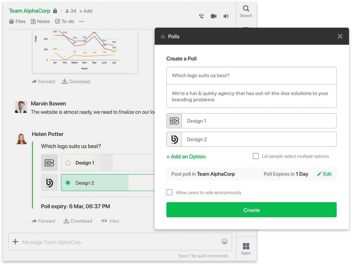
Task: Check Allow users to vote anonymously
Action: point(170,192)
